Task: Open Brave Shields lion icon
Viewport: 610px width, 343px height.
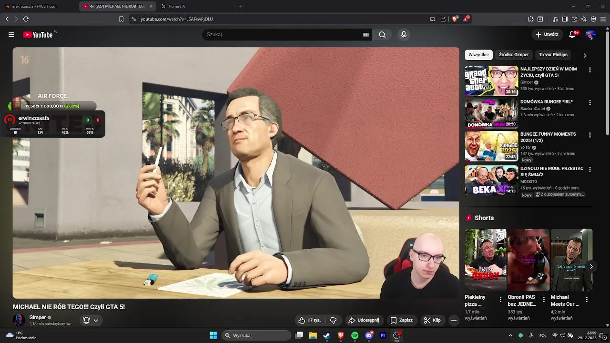Action: coord(455,19)
